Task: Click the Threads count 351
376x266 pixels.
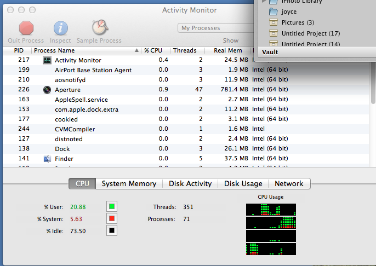Action: [188, 207]
